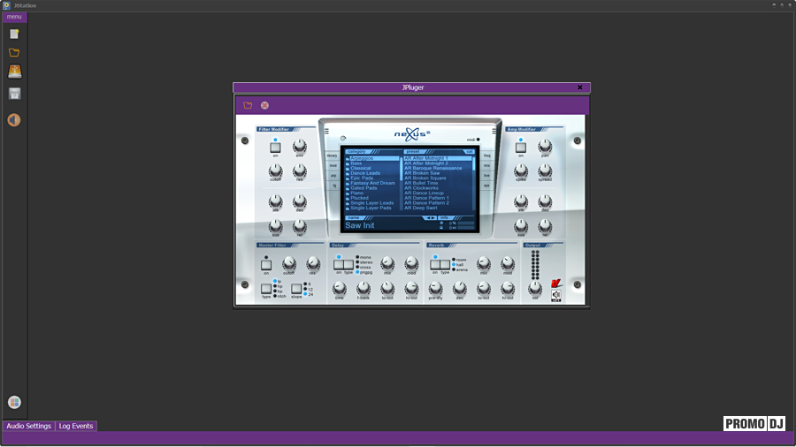Select the Plucked category
The width and height of the screenshot is (796, 447).
359,198
